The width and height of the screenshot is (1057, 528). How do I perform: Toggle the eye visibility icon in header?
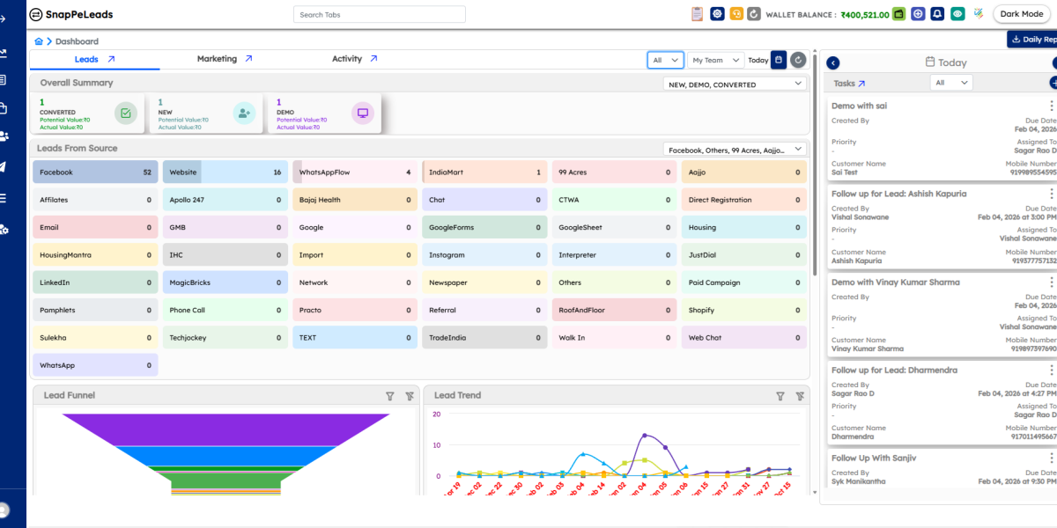pos(957,14)
